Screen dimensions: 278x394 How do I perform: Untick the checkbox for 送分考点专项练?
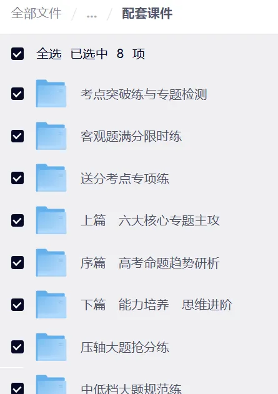[x=17, y=178]
